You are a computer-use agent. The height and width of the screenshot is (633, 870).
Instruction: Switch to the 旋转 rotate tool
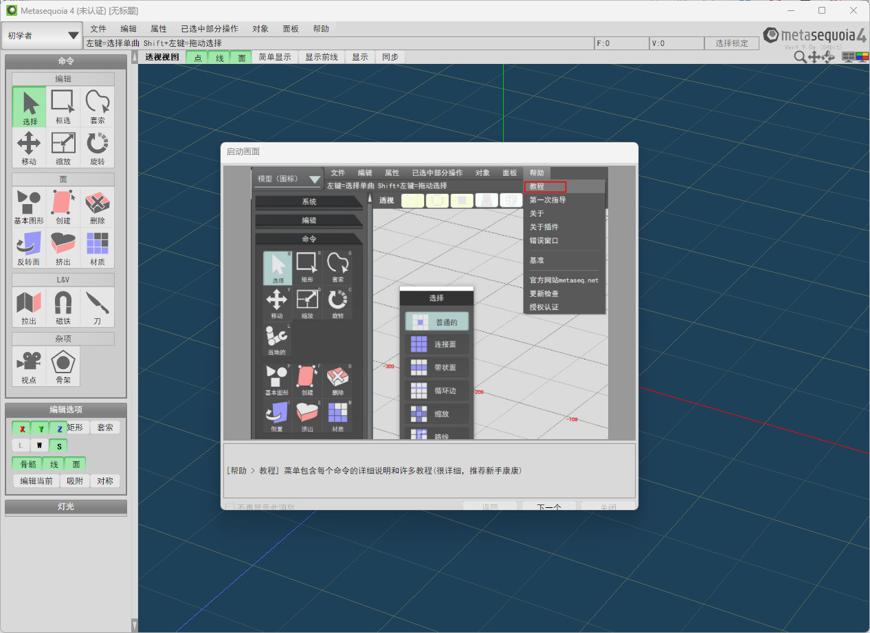tap(98, 148)
